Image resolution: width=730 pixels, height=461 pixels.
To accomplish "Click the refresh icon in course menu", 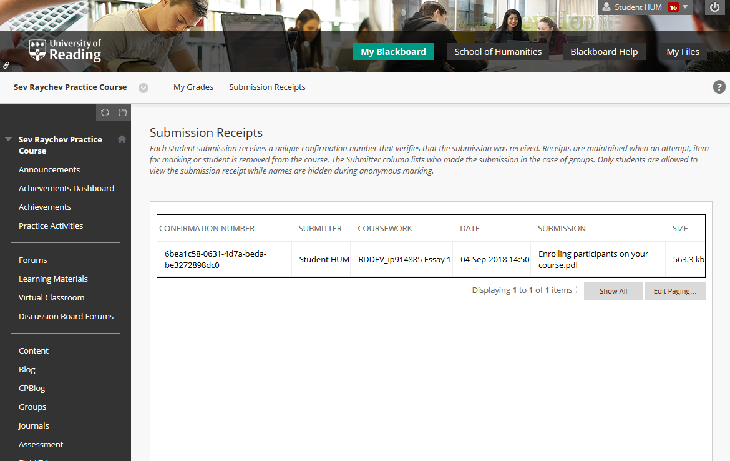I will coord(105,112).
